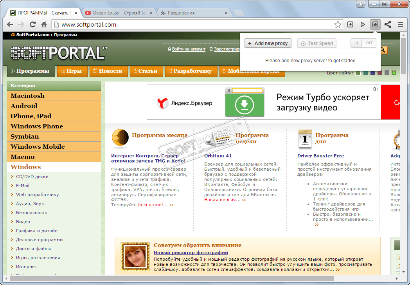This screenshot has height=285, width=410.
Task: Open the Разработчику site tab
Action: pos(191,71)
